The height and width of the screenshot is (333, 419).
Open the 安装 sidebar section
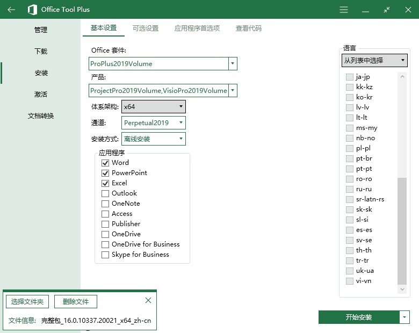[41, 73]
